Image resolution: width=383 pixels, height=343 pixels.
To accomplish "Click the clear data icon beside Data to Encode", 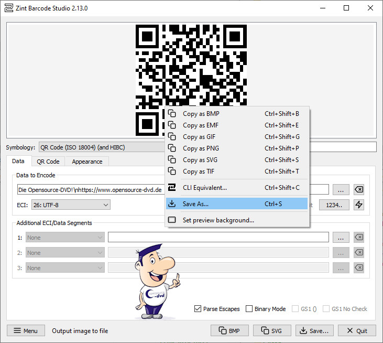I will point(359,189).
